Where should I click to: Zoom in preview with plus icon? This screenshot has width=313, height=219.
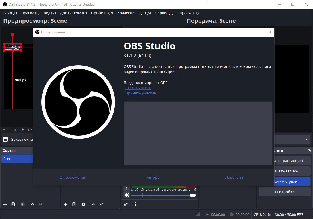tap(23, 130)
